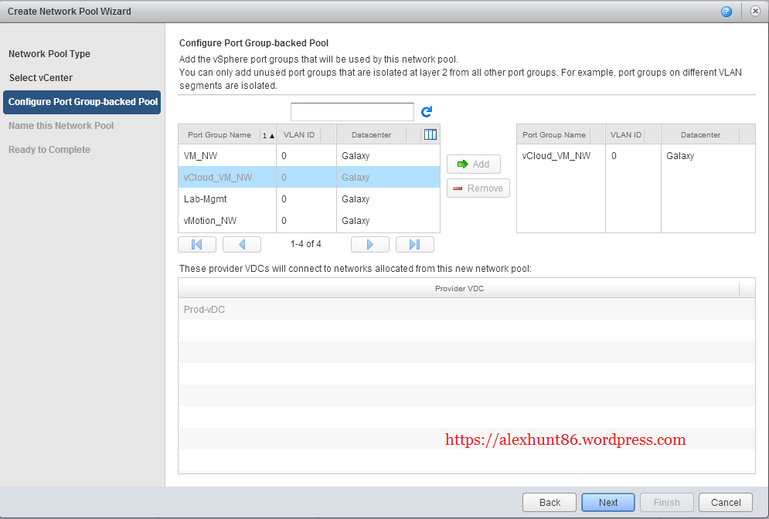The image size is (769, 519).
Task: Close the Create Network Pool Wizard
Action: pyautogui.click(x=755, y=12)
